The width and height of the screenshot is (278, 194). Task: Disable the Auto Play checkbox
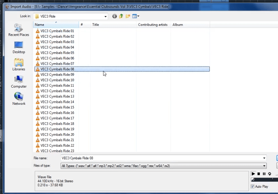[252, 186]
